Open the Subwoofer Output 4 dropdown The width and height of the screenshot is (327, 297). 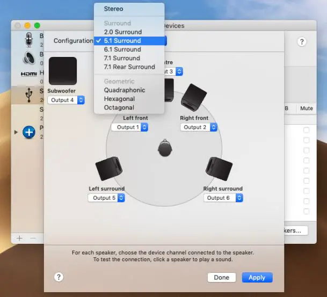tap(66, 100)
